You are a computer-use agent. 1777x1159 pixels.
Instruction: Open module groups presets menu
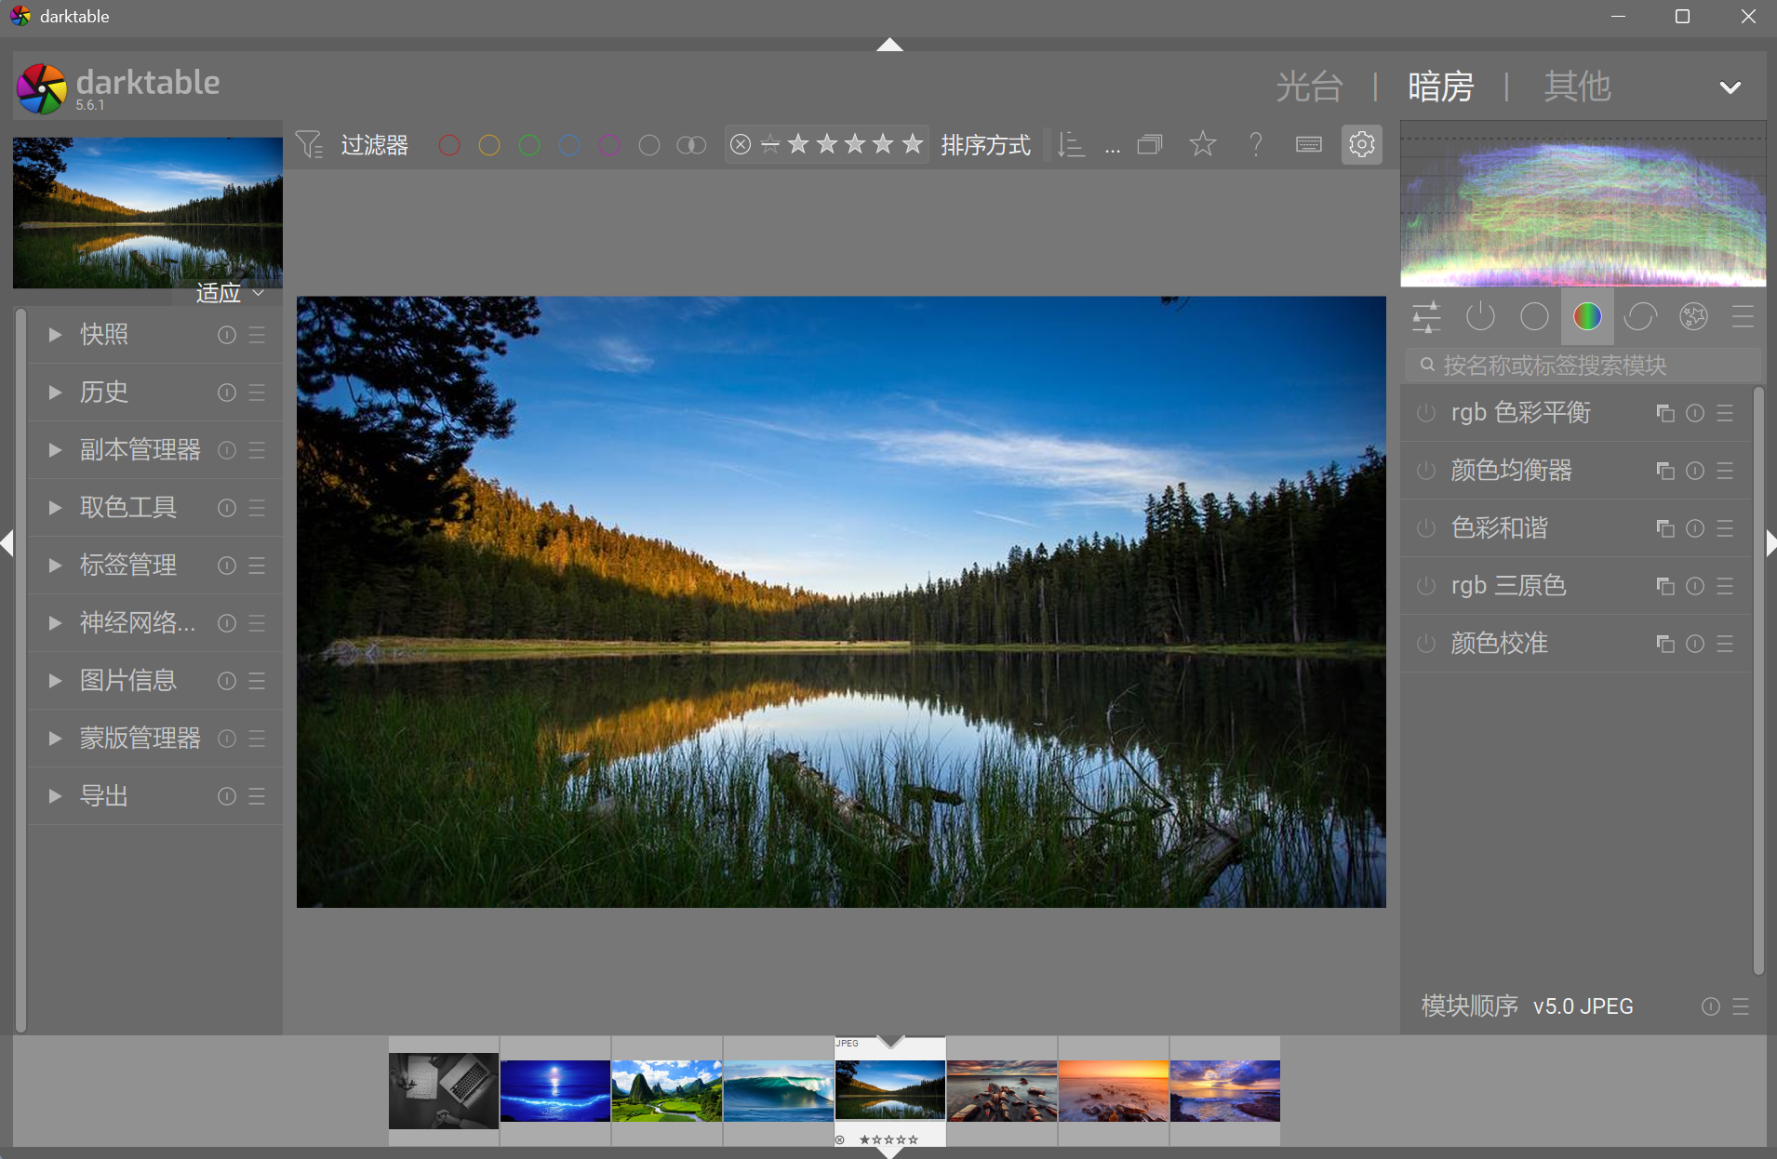point(1743,317)
